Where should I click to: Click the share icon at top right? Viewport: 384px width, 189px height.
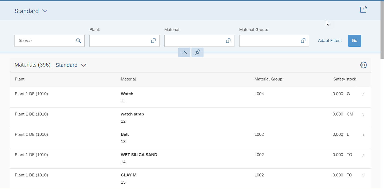point(363,10)
